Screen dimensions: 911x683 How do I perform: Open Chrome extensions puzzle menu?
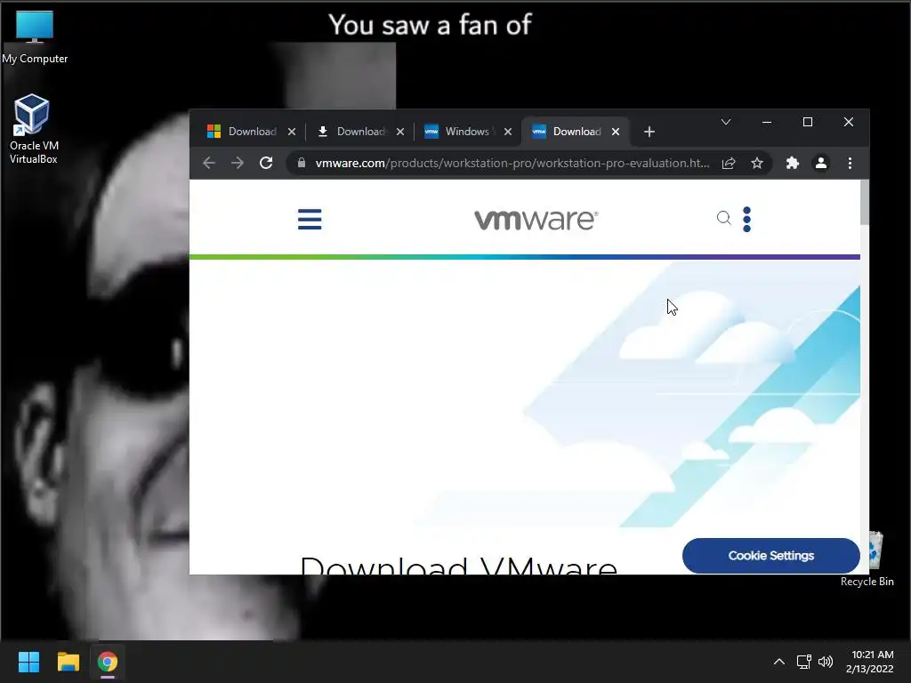click(x=792, y=164)
